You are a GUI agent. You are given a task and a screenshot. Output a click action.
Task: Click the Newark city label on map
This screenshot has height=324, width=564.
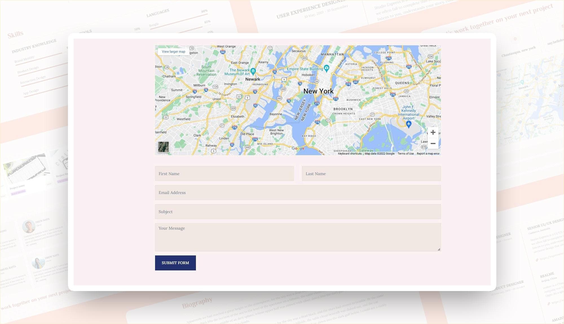point(253,79)
